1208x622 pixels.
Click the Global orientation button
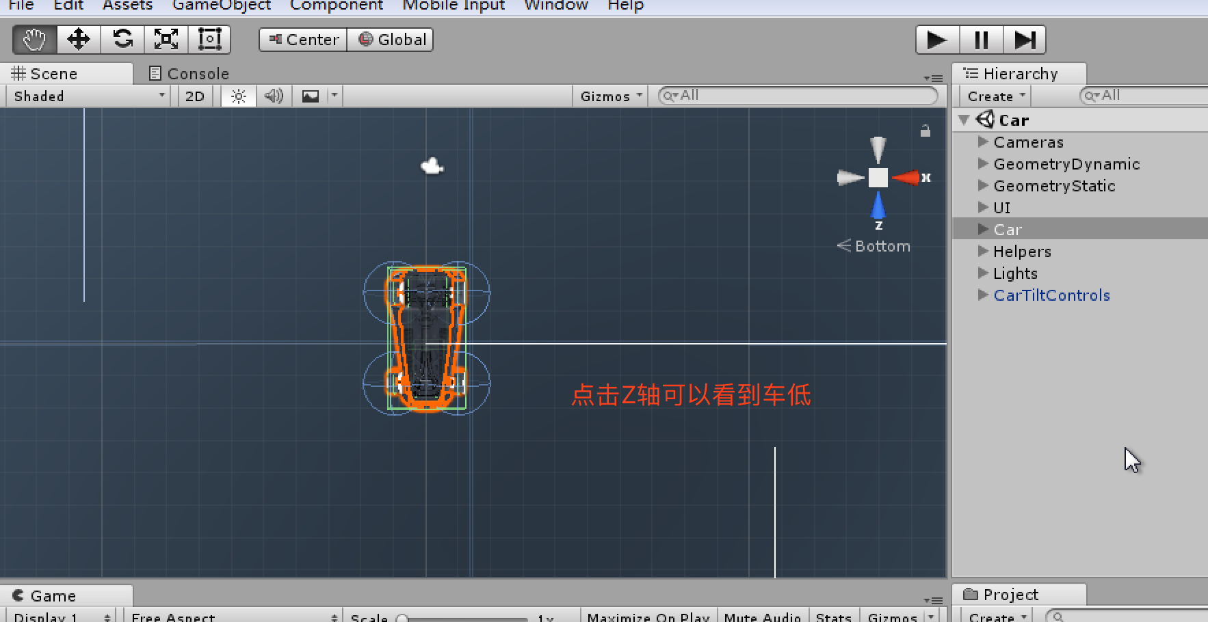[x=391, y=39]
